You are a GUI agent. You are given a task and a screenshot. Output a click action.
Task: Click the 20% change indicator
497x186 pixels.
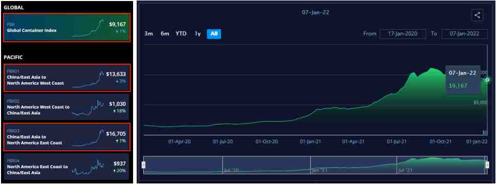tap(119, 171)
